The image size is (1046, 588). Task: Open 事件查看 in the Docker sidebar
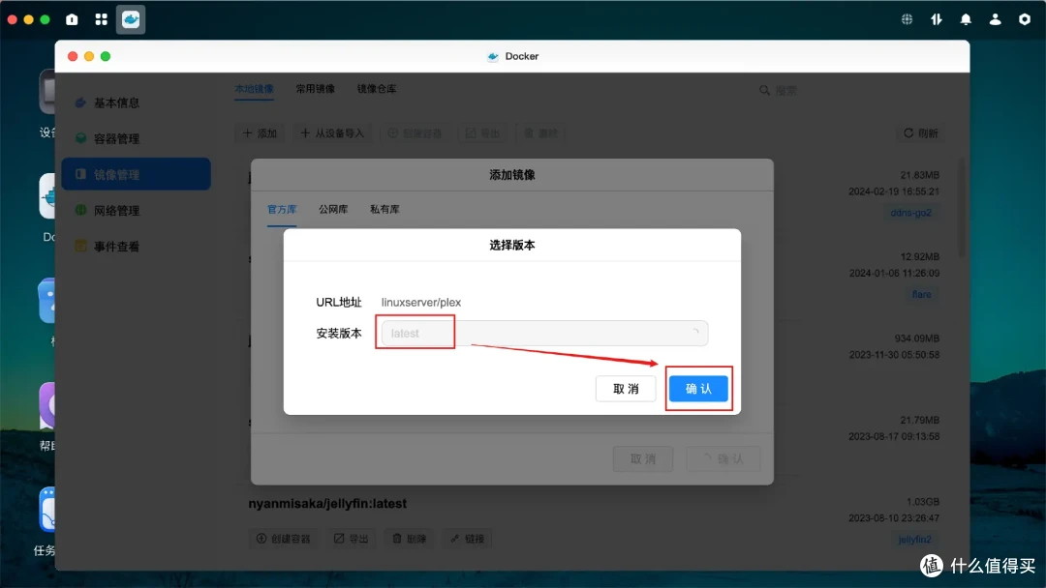(x=137, y=247)
